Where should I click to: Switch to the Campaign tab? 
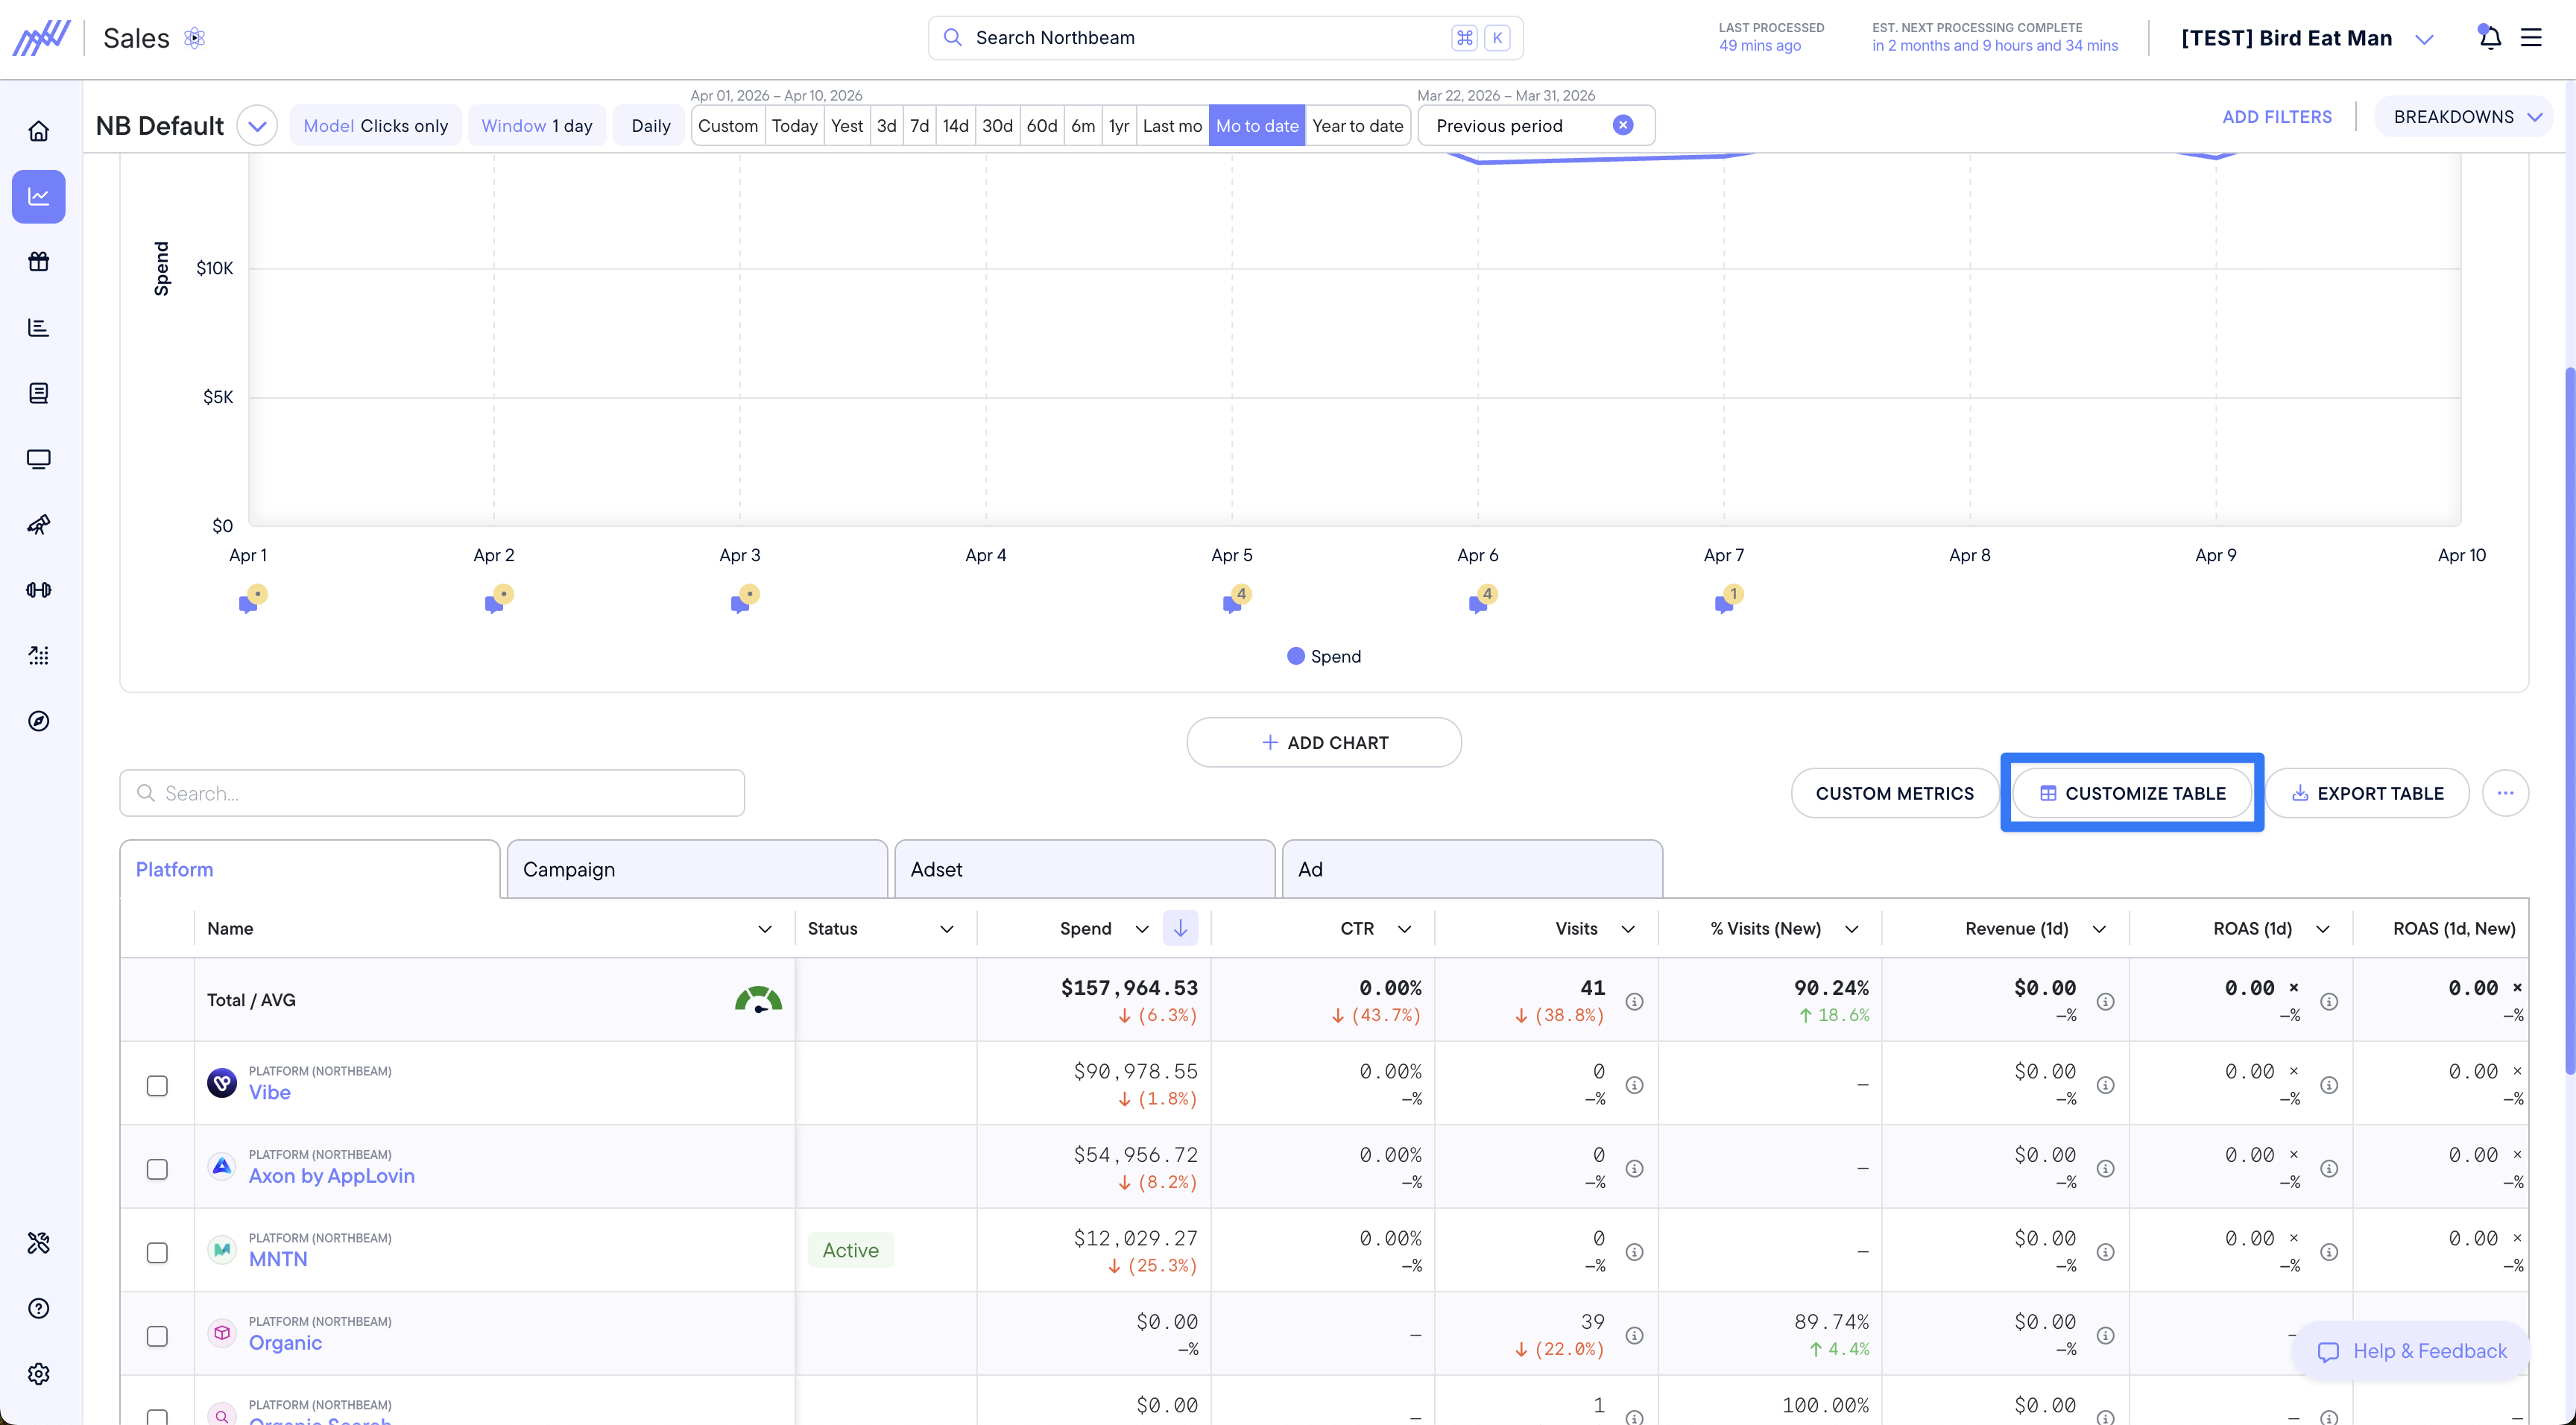tap(697, 869)
